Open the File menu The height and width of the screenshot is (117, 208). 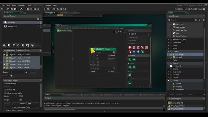(3, 5)
